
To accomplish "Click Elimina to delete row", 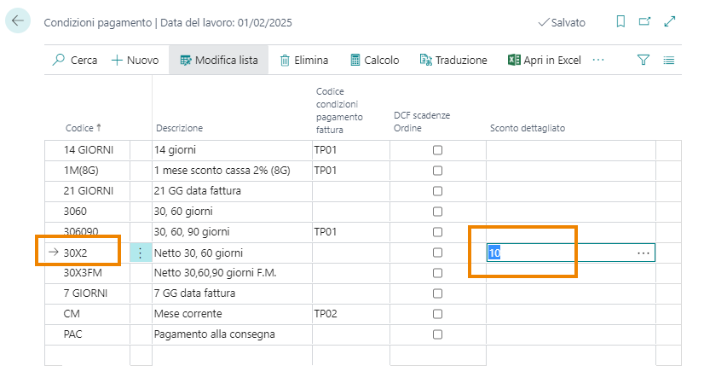I will pyautogui.click(x=304, y=60).
